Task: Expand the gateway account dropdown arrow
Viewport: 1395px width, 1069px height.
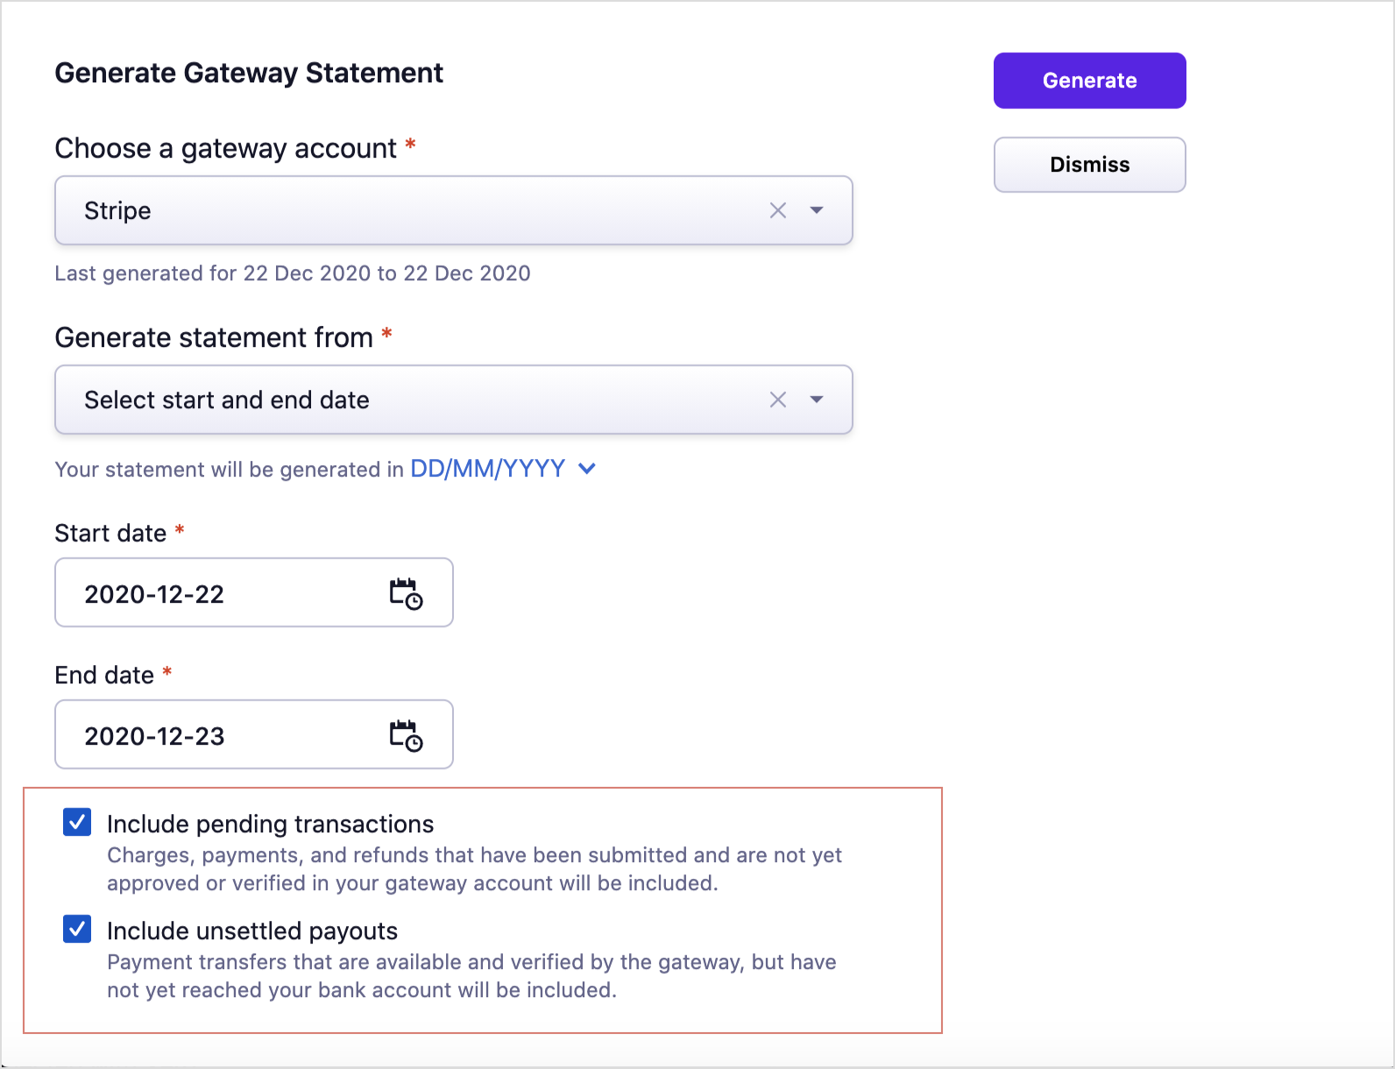Action: tap(817, 210)
